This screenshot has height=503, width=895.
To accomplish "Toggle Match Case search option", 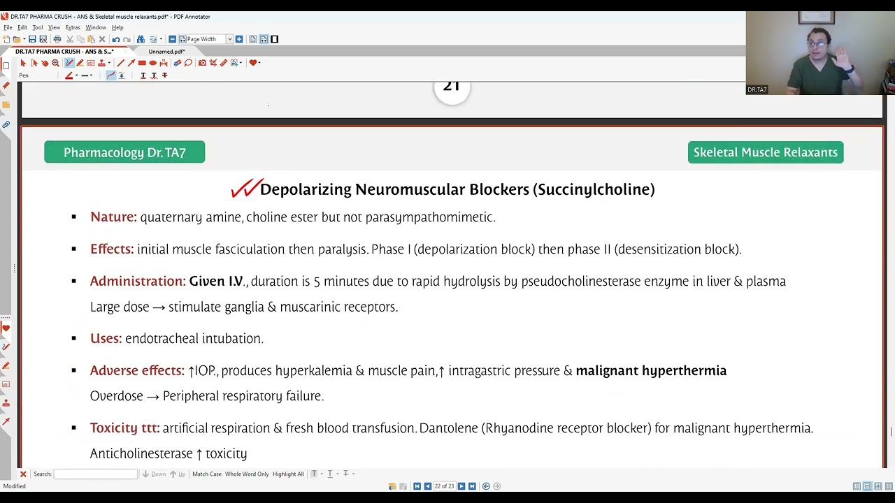I will click(x=207, y=474).
